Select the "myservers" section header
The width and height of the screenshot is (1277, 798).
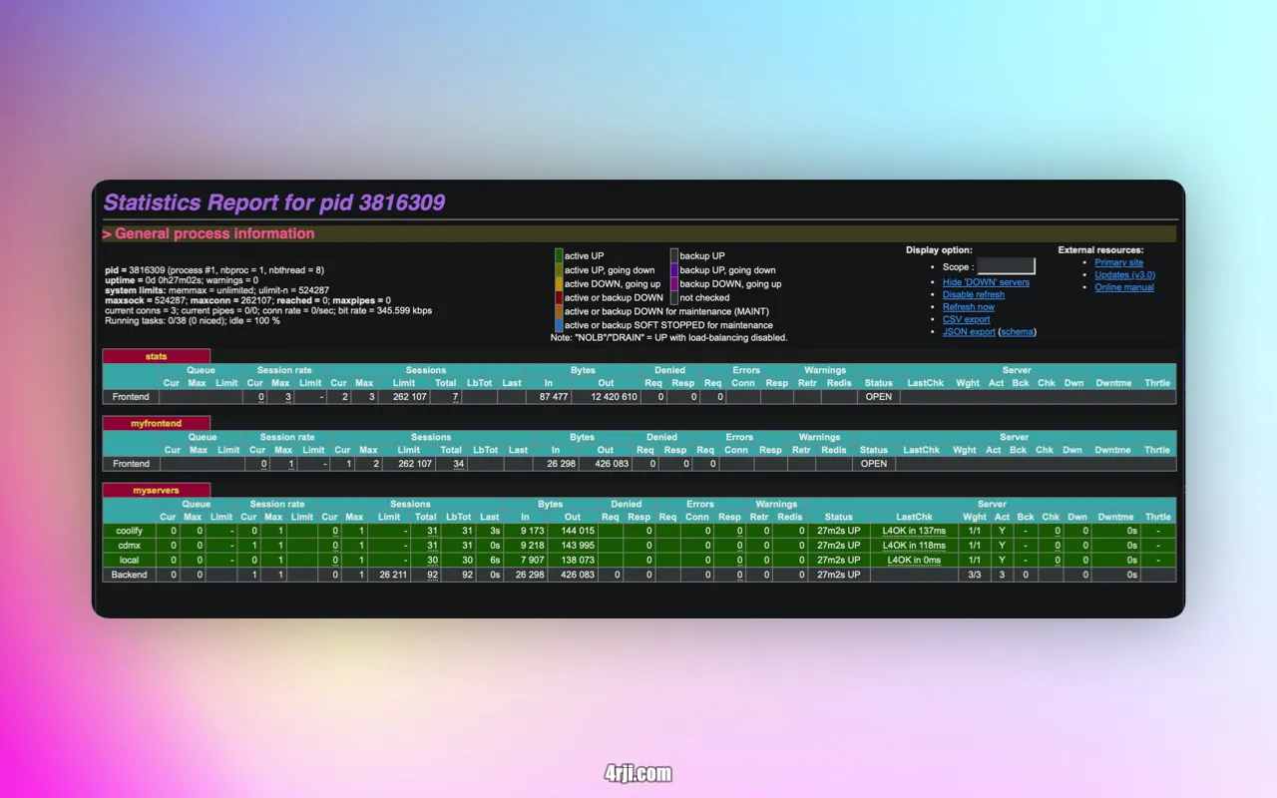tap(157, 489)
